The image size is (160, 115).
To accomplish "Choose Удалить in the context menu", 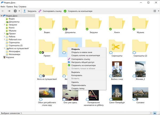I will click(87, 82).
